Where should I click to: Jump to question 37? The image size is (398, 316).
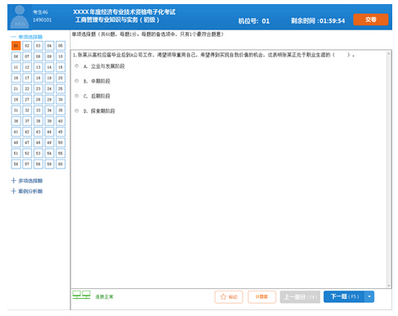pos(27,121)
